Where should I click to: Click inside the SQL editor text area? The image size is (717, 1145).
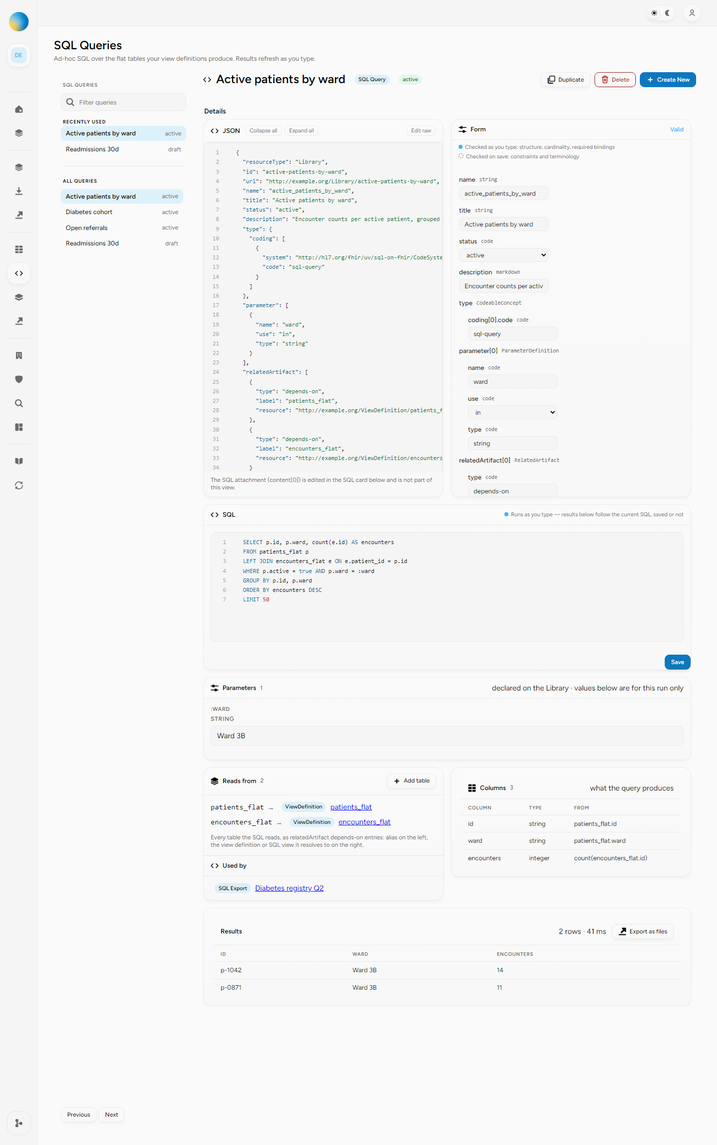click(x=447, y=587)
